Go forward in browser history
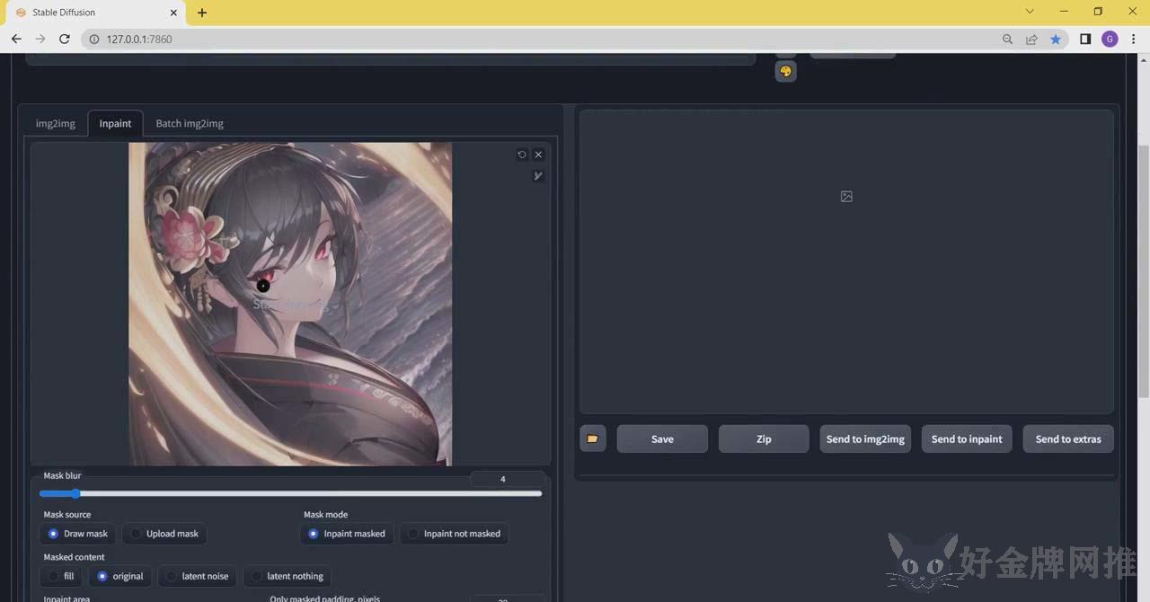 [40, 39]
